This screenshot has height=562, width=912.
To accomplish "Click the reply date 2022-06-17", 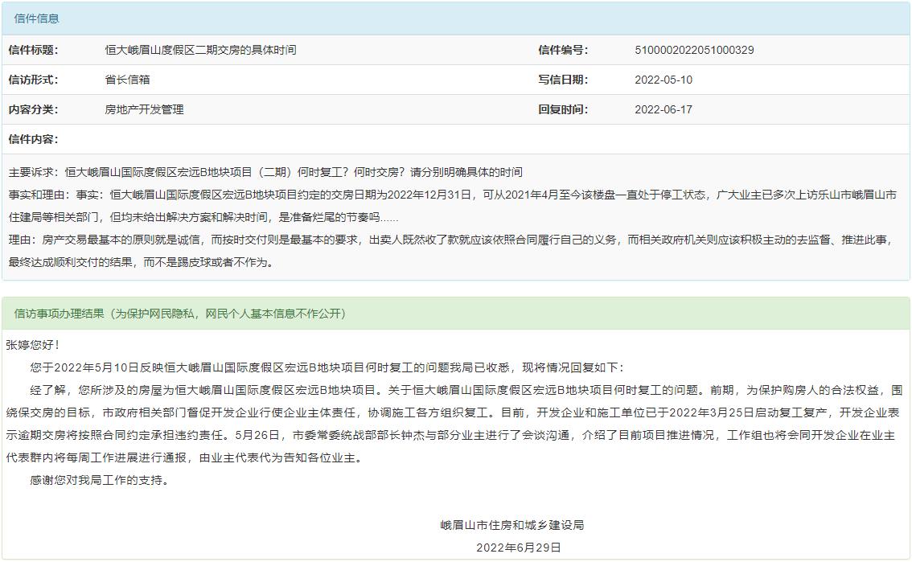I will (663, 109).
